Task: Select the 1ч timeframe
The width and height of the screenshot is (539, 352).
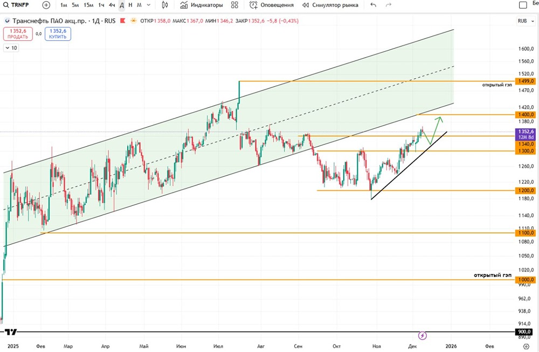Action: pos(101,5)
